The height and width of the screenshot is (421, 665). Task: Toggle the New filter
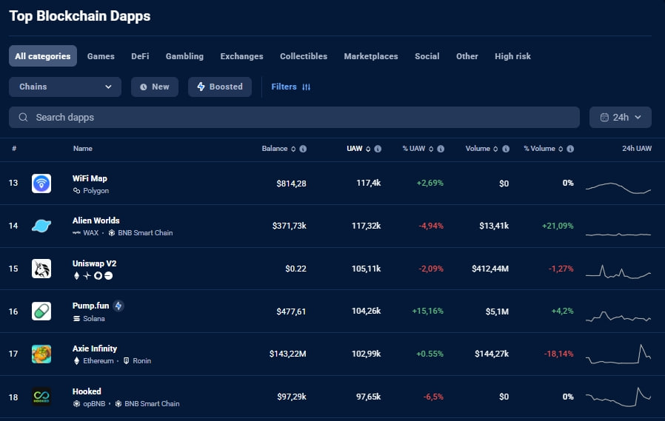click(x=154, y=87)
